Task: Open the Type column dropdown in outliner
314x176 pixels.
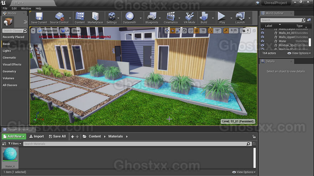Action: point(306,27)
